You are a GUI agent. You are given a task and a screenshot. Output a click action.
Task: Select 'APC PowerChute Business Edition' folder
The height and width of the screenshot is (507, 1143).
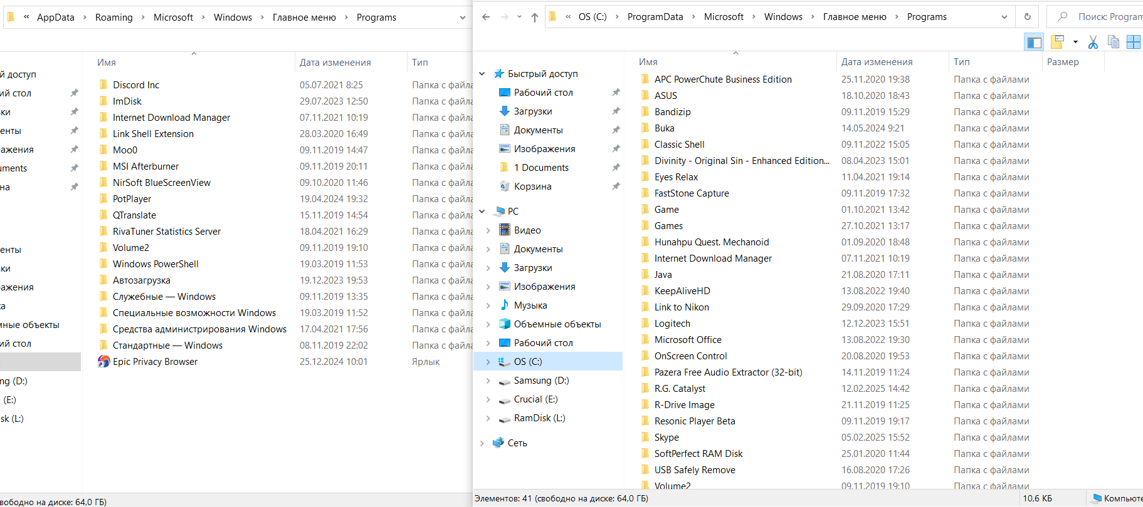(724, 79)
